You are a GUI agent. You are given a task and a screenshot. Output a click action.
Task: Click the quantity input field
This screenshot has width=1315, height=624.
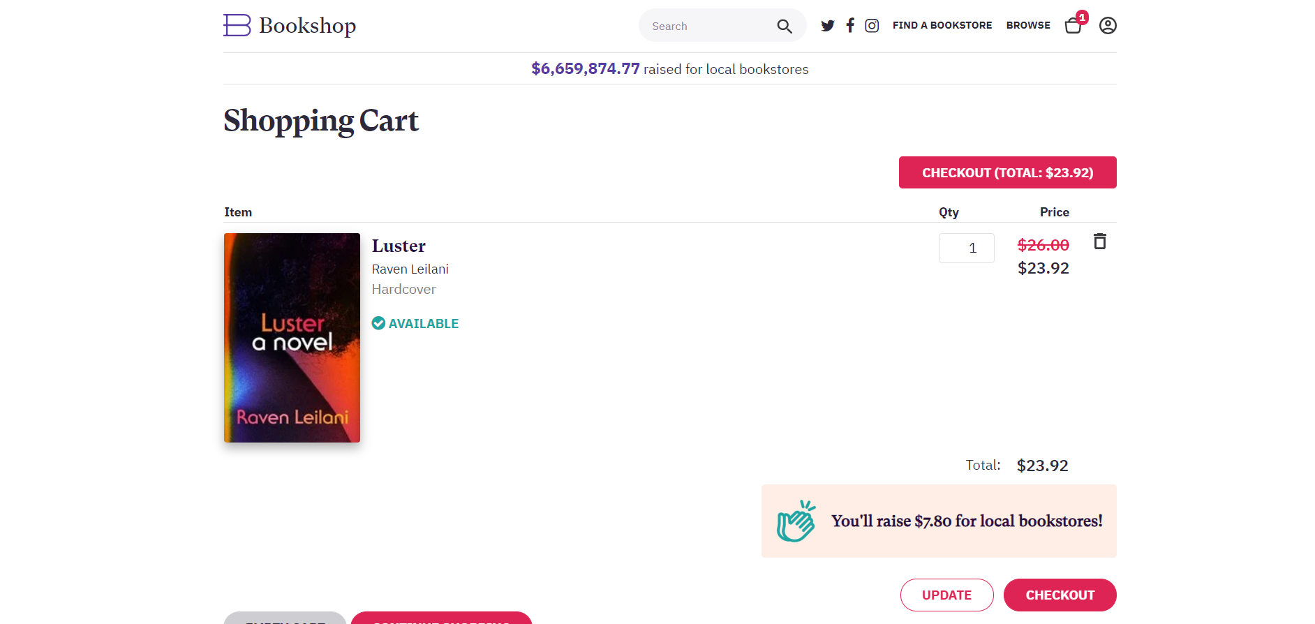pyautogui.click(x=967, y=248)
